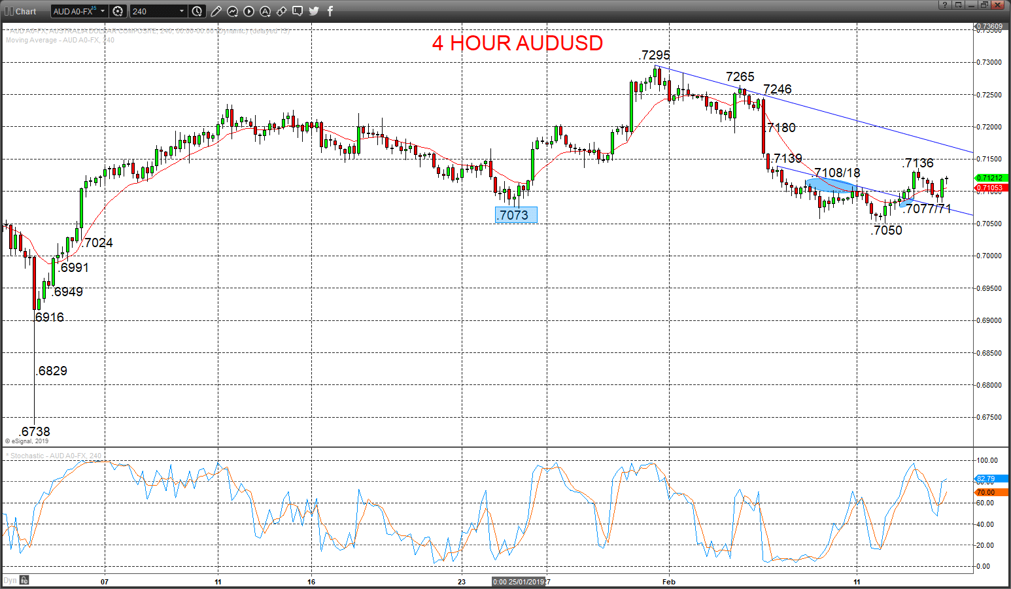Click the 7246 price annotation
This screenshot has width=1011, height=589.
pos(778,89)
